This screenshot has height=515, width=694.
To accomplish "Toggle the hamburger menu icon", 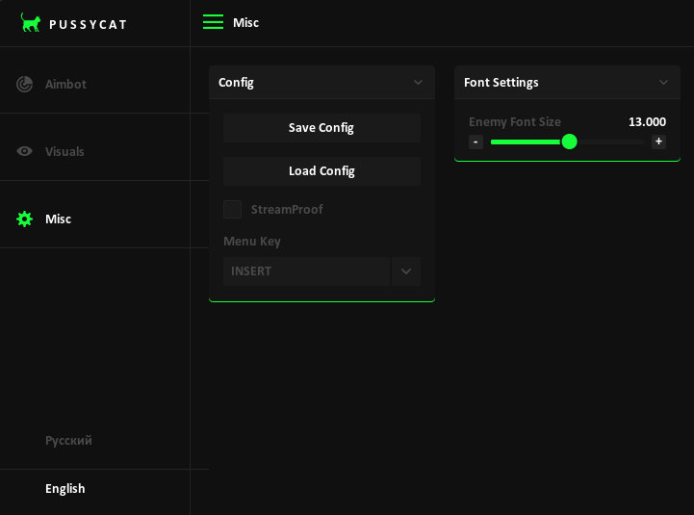I will click(213, 22).
